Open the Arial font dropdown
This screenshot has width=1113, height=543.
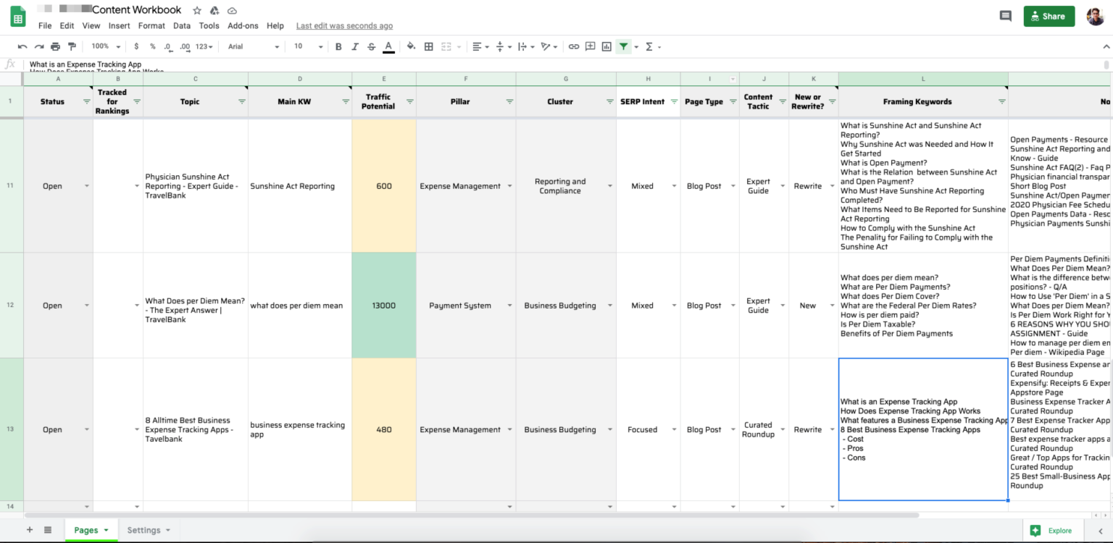pos(254,46)
